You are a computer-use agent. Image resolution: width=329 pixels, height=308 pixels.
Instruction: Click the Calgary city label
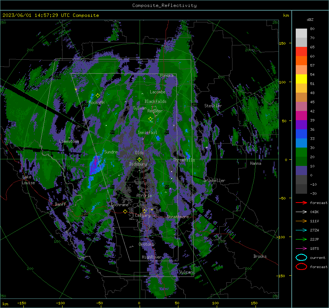(x=143, y=215)
